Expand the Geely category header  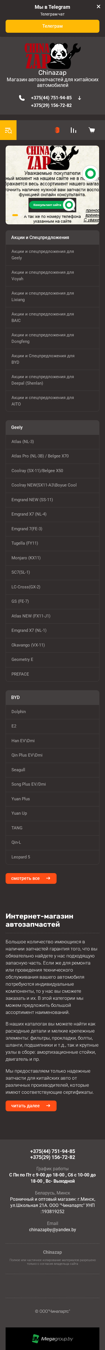click(x=53, y=427)
